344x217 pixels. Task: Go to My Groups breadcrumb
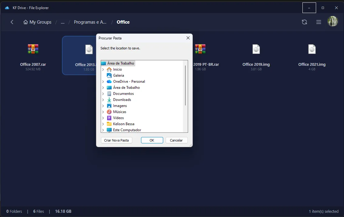(x=37, y=22)
